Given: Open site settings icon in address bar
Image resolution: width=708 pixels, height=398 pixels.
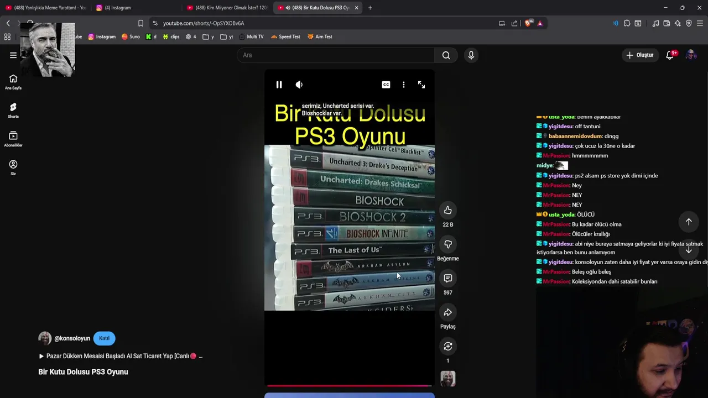Looking at the screenshot, I should coord(155,23).
